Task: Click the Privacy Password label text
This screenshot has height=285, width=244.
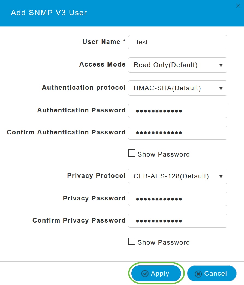Action: [94, 198]
